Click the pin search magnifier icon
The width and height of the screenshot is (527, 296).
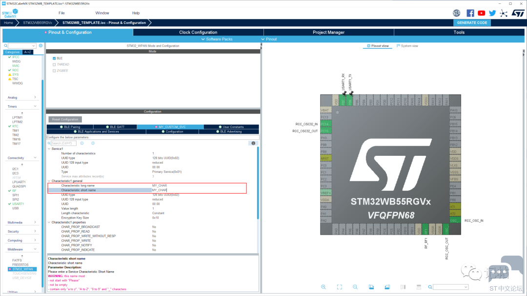pos(430,287)
